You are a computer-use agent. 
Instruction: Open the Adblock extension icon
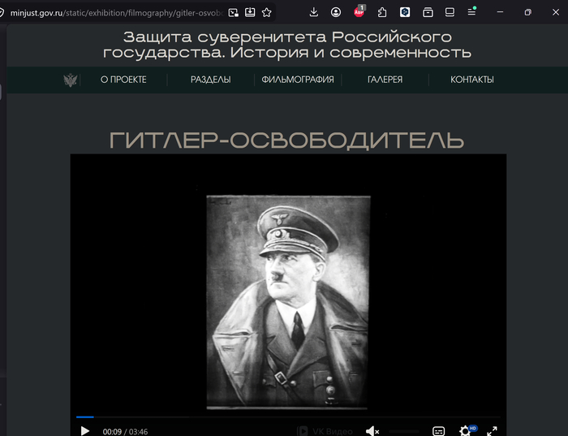click(359, 11)
